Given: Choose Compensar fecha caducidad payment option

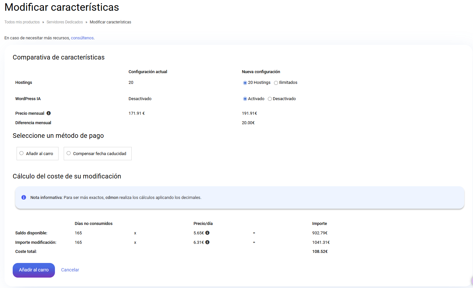Looking at the screenshot, I should point(69,153).
